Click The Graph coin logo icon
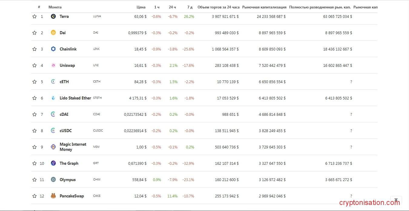The width and height of the screenshot is (409, 211). (53, 164)
